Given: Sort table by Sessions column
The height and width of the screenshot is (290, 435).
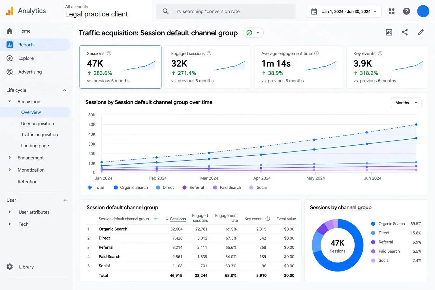Looking at the screenshot, I should click(x=176, y=219).
